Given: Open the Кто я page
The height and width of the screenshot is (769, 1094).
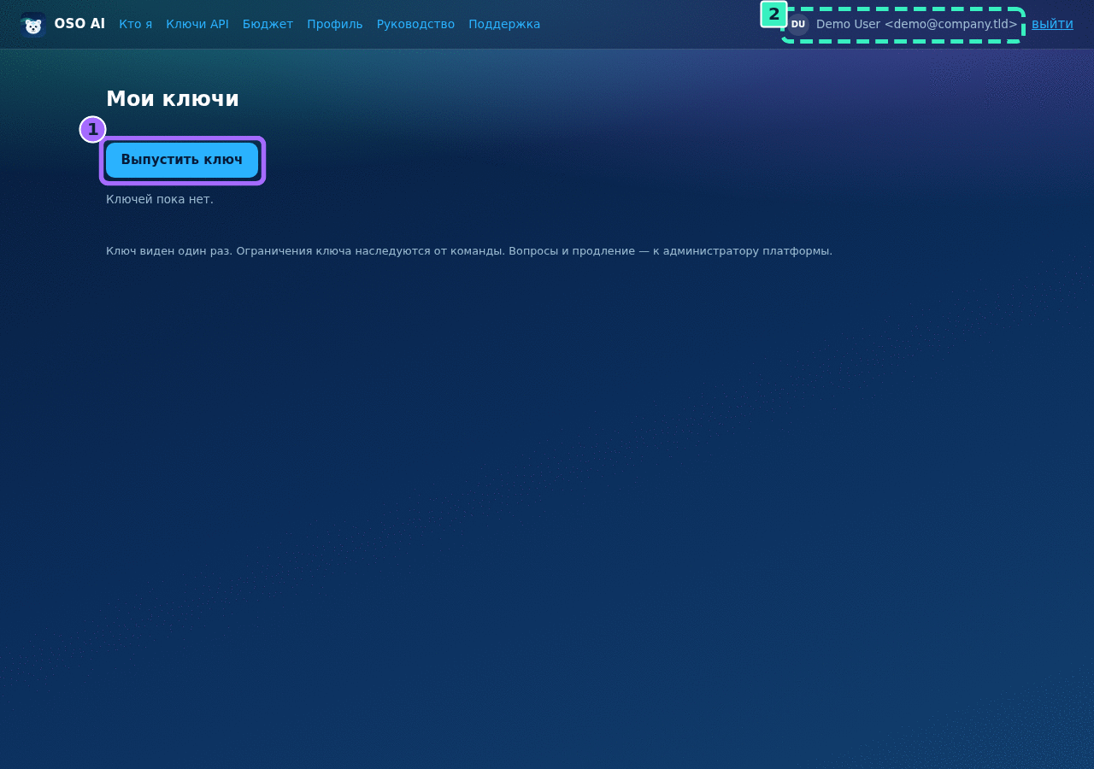Looking at the screenshot, I should point(136,24).
